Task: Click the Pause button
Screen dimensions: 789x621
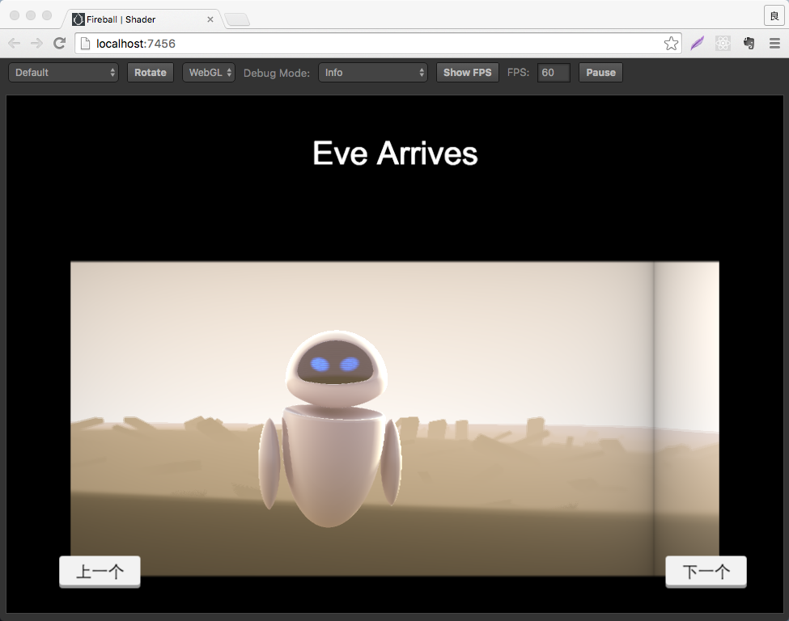Action: [600, 73]
